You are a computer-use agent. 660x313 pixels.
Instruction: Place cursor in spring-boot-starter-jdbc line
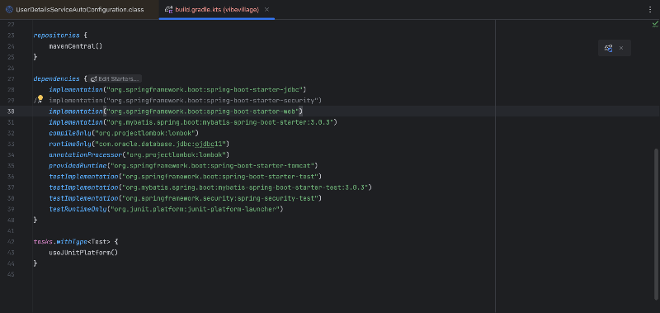point(177,89)
